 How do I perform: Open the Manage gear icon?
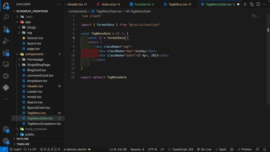pos(6,141)
